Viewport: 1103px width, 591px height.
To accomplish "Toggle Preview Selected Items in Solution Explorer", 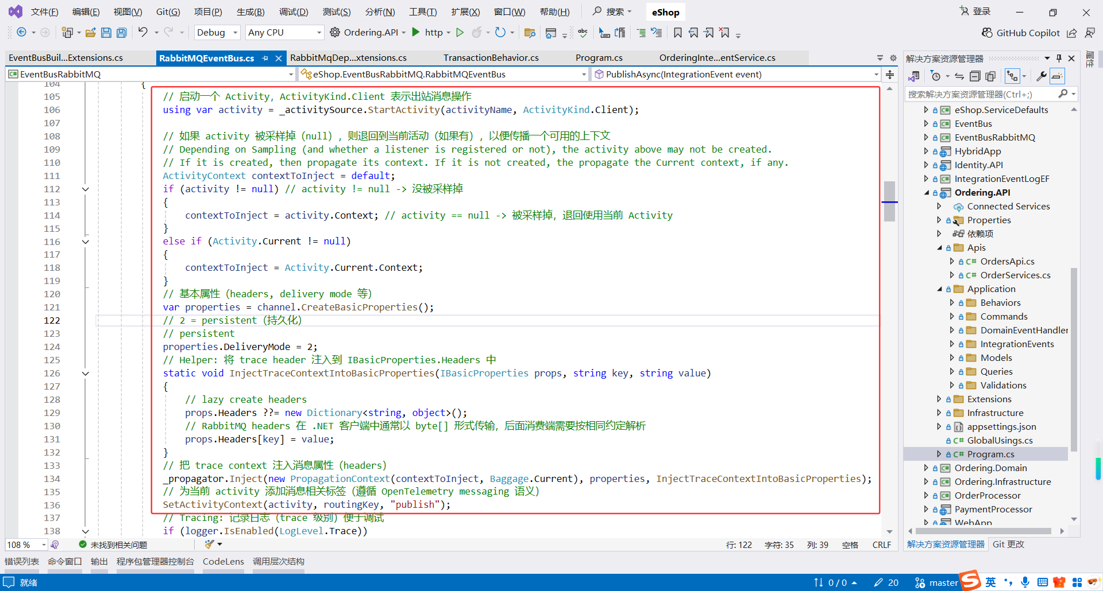I will pos(1057,76).
